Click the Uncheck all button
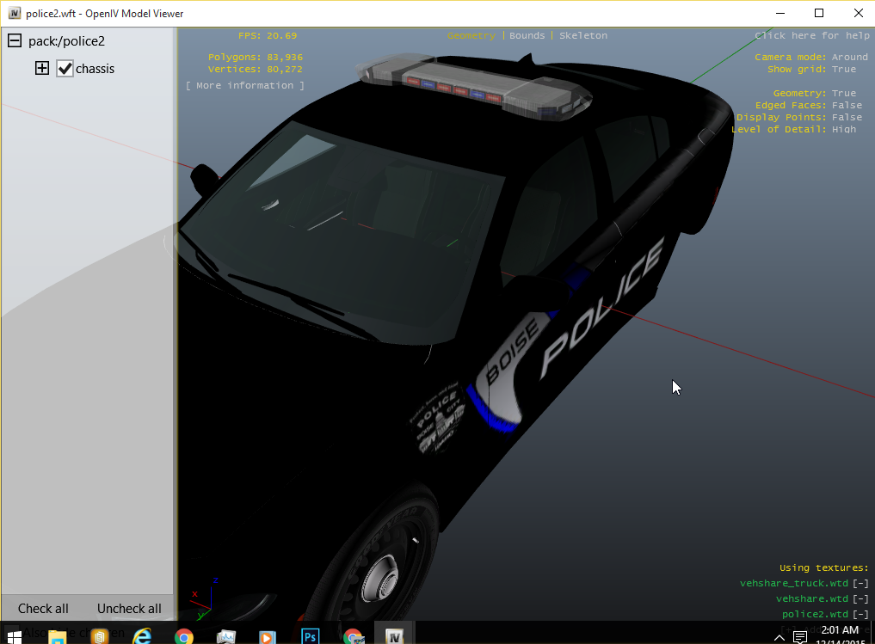The height and width of the screenshot is (644, 875). coord(129,609)
